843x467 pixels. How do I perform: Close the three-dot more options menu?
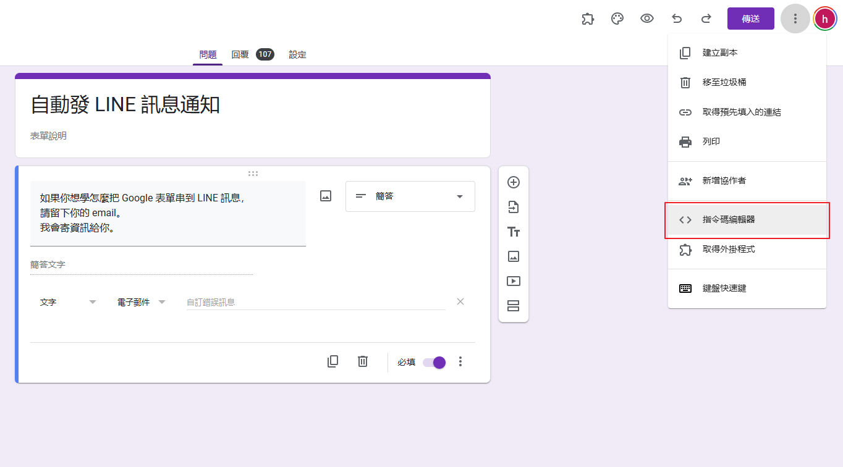(x=795, y=19)
